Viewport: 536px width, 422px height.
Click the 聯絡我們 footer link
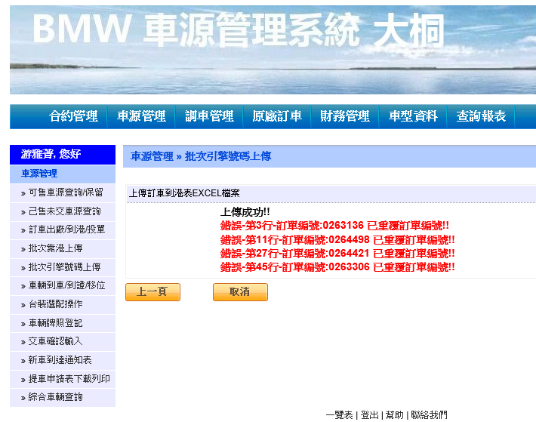[x=429, y=415]
